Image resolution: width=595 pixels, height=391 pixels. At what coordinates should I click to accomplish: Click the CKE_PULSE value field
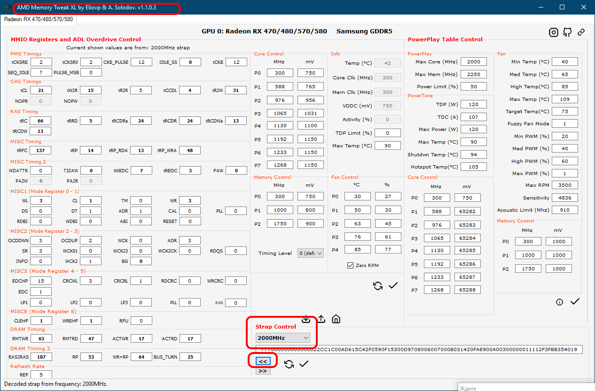click(141, 62)
